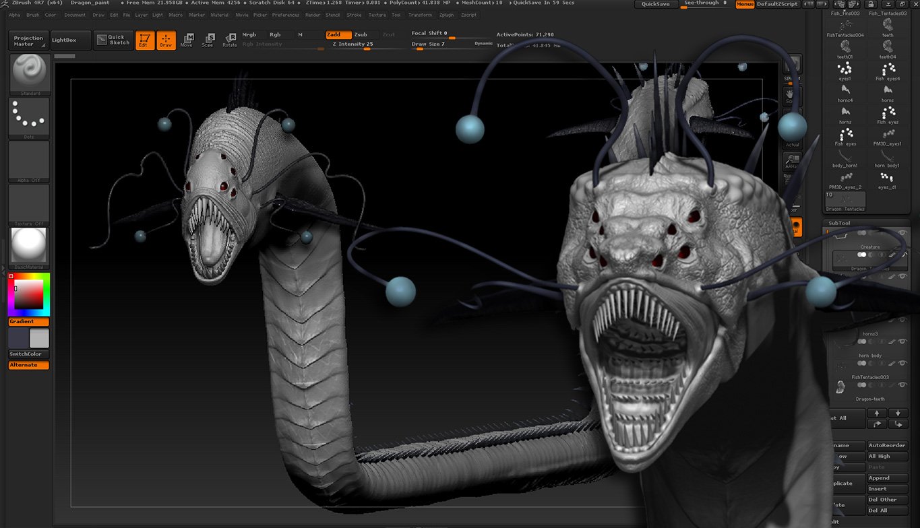Move the subtool down with the down arrow
The image size is (920, 528).
pyautogui.click(x=898, y=413)
